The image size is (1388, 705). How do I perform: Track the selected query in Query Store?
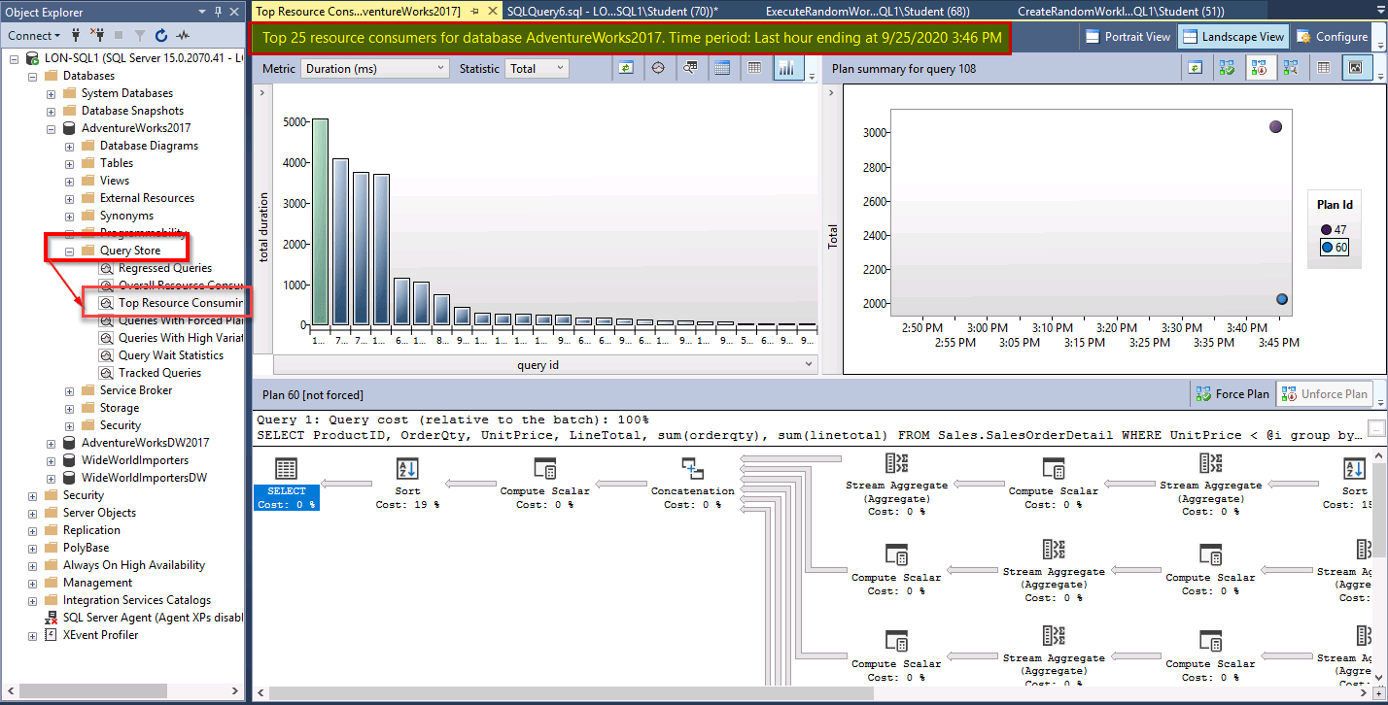coord(659,68)
